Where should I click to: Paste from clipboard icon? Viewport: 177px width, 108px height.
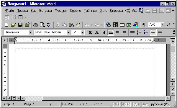coord(71,24)
